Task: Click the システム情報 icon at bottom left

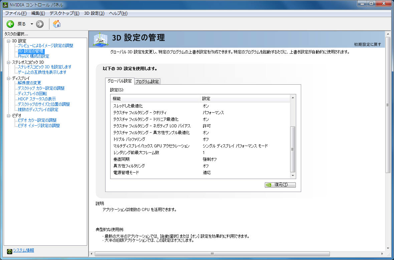Action: pos(9,251)
